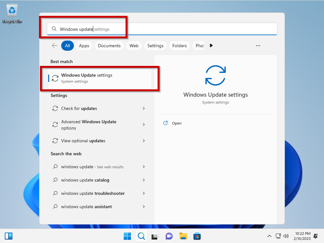Launch the Chat app from taskbar
This screenshot has height=243, width=324.
coord(169,236)
